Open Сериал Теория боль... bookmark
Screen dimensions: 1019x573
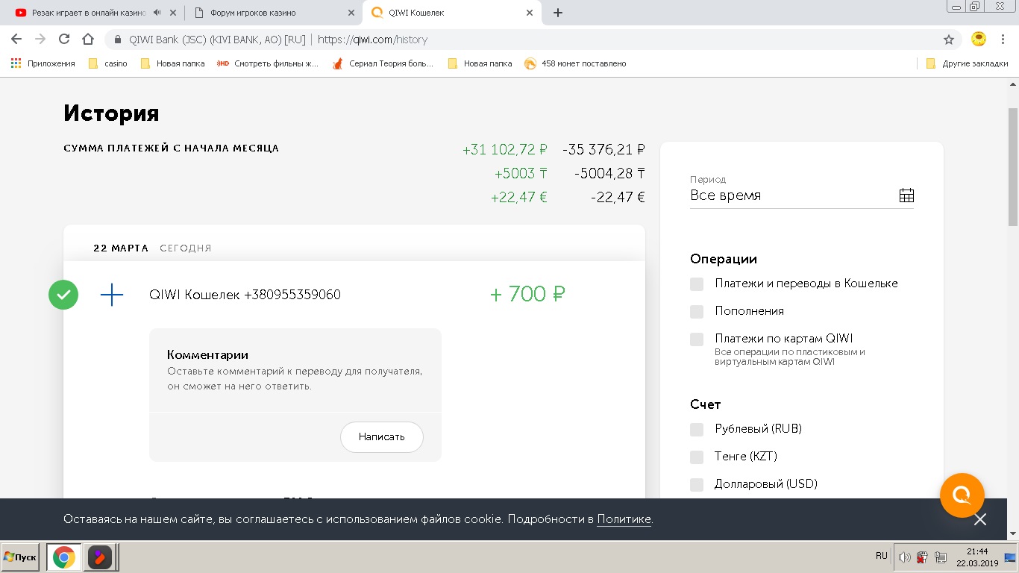pyautogui.click(x=383, y=63)
